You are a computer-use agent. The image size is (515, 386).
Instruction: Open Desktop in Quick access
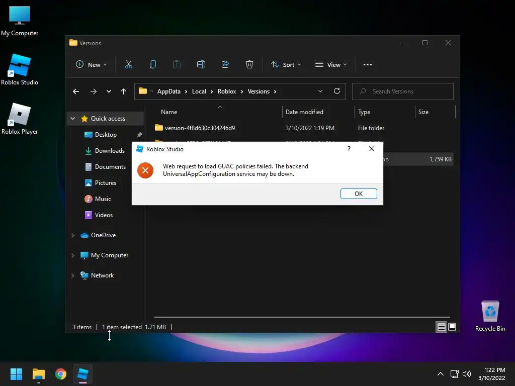pos(106,135)
